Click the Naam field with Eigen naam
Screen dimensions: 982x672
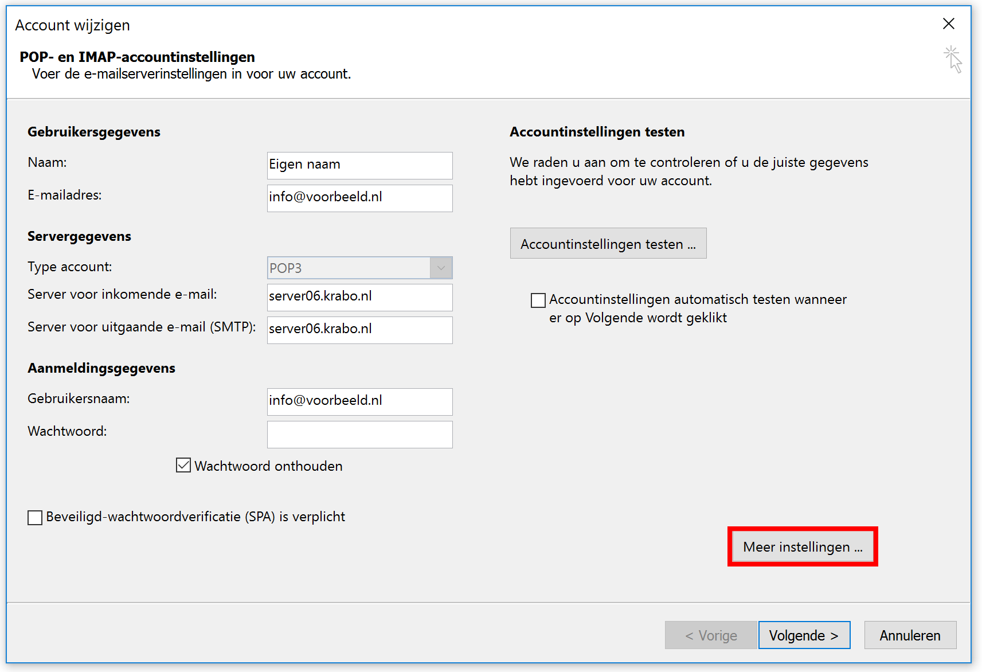[359, 165]
